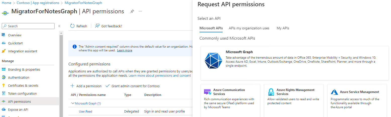Collapse the Microsoft Graph (1) permission group
This screenshot has height=117, width=391.
click(x=73, y=103)
